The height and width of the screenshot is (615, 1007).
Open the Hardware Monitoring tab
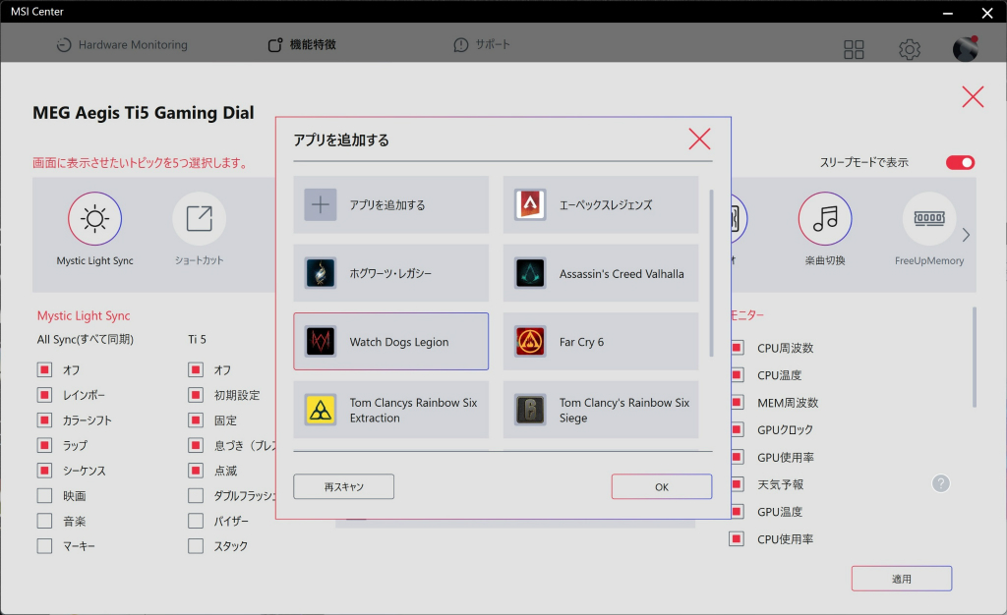point(122,45)
